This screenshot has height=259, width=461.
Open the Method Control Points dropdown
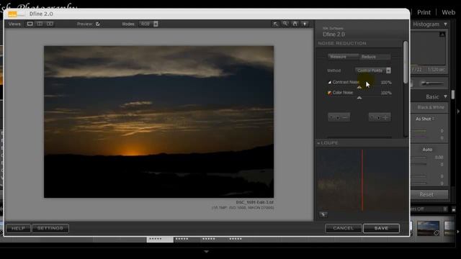(x=373, y=71)
